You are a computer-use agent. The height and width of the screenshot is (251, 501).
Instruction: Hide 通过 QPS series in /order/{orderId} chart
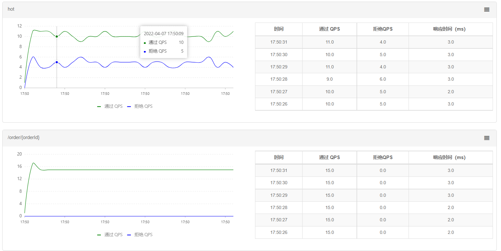[110, 235]
